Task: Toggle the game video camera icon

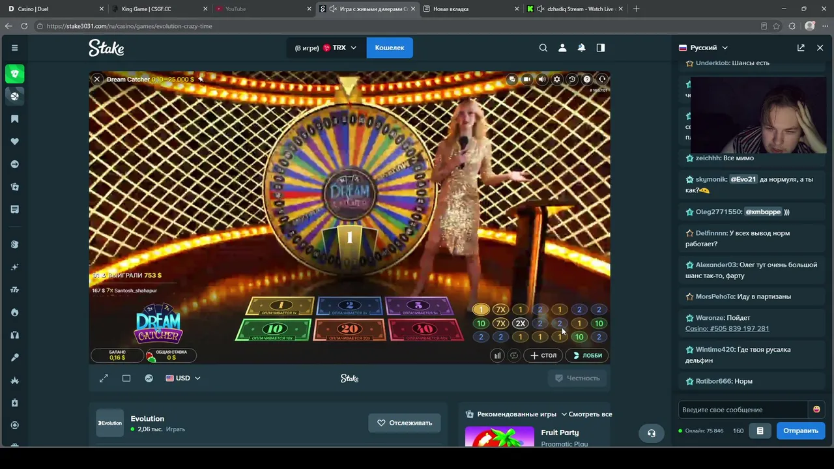Action: (x=527, y=79)
